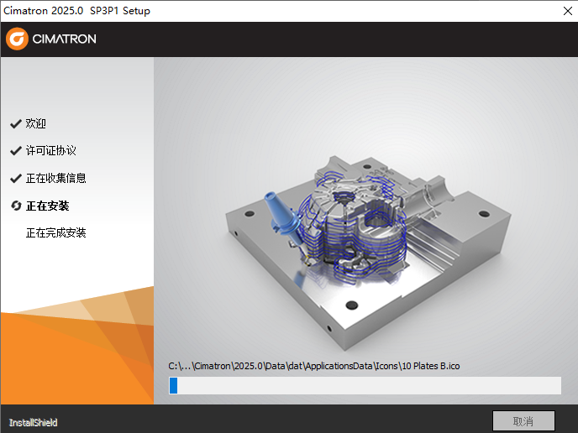This screenshot has height=433, width=578.
Task: Click the checkmark icon beside 欢迎
Action: [x=15, y=123]
